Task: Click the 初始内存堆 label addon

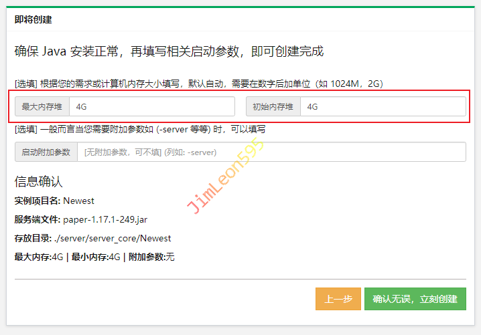Action: click(273, 106)
